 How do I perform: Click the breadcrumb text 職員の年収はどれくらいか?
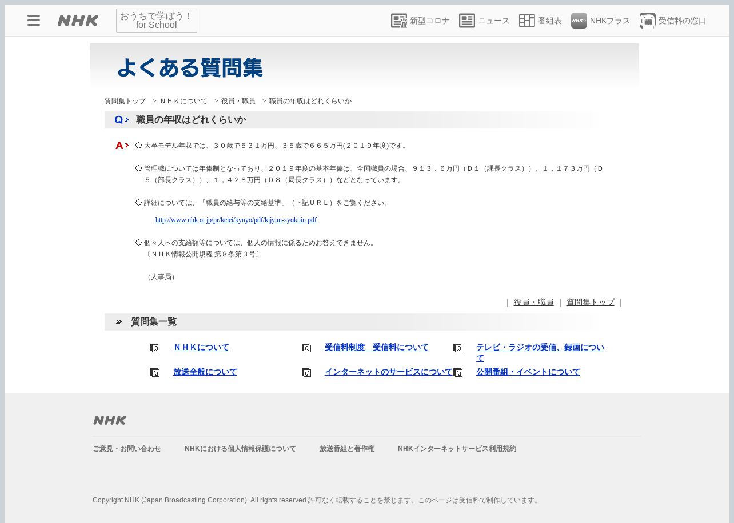click(310, 101)
